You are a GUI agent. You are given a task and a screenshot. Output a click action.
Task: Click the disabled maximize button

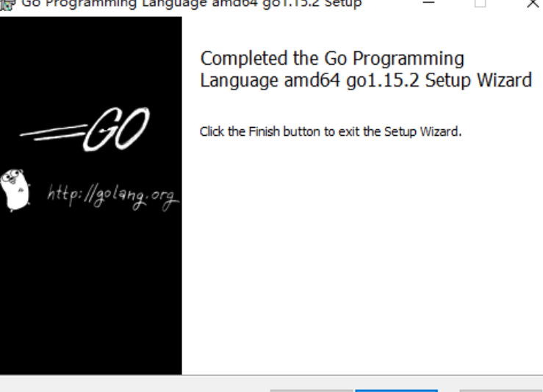[x=480, y=4]
